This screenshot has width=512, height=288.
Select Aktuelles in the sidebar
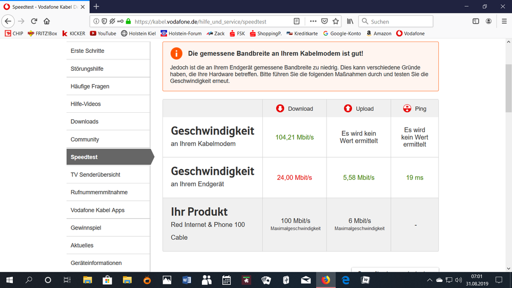tap(109, 245)
